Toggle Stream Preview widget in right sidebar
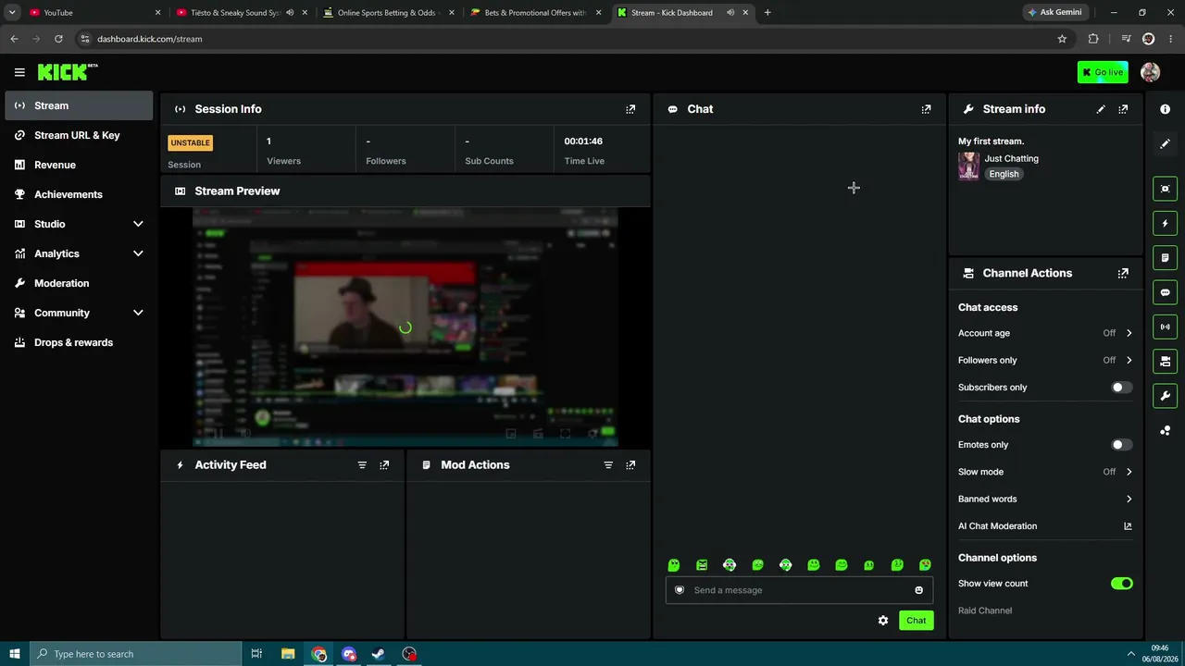Image resolution: width=1185 pixels, height=666 pixels. [x=1165, y=189]
